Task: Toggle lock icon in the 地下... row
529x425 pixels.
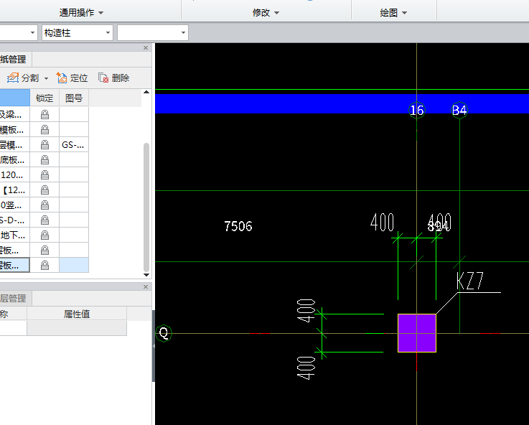Action: point(45,235)
